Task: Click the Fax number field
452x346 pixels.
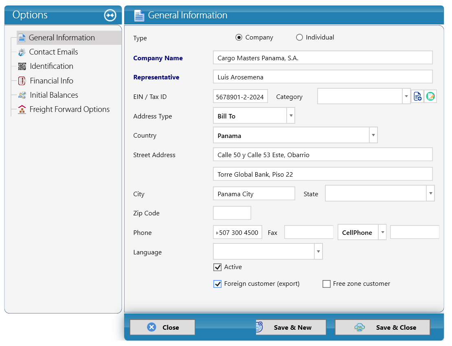Action: coord(309,232)
